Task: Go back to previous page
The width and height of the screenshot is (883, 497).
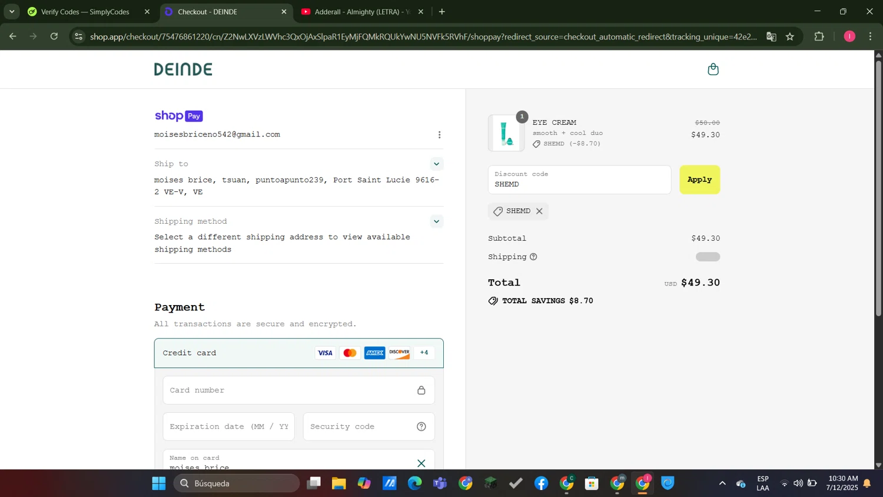Action: click(12, 37)
